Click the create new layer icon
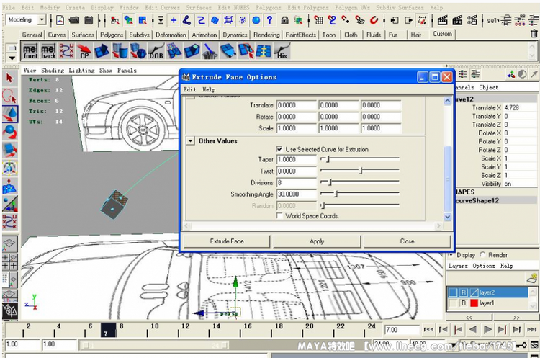Viewport: 540px width, 358px height. (x=532, y=278)
